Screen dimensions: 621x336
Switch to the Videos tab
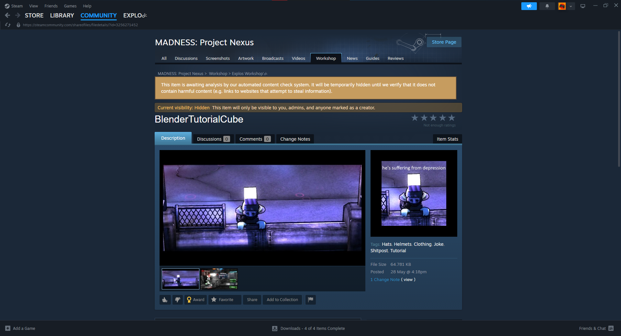click(x=298, y=58)
